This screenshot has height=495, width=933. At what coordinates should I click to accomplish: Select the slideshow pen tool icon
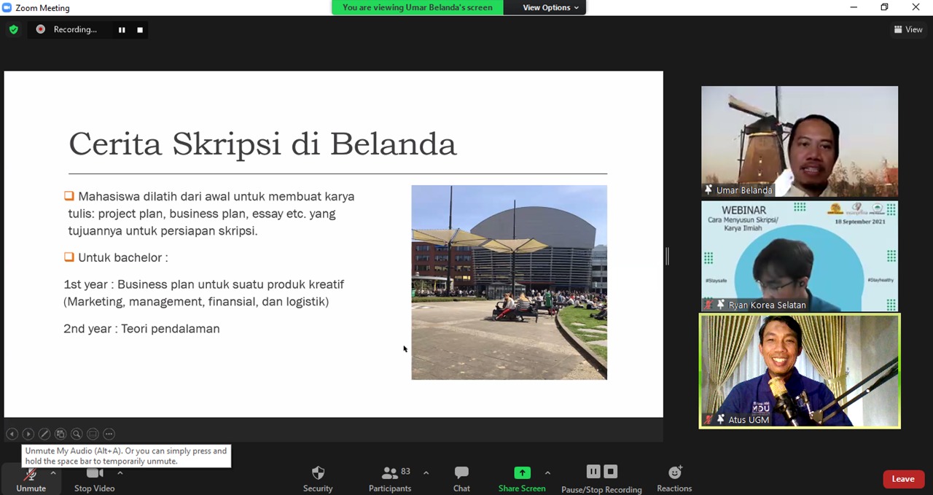pos(44,434)
